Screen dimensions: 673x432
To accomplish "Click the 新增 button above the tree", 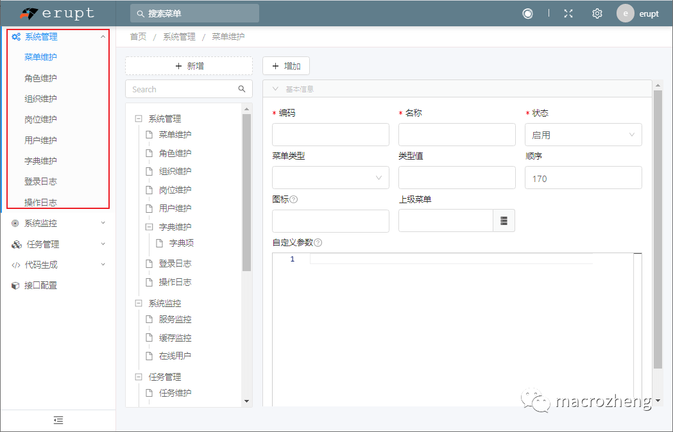I will click(189, 66).
